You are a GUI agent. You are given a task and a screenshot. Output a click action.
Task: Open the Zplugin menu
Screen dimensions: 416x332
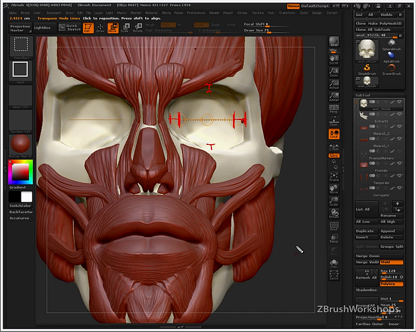(317, 12)
